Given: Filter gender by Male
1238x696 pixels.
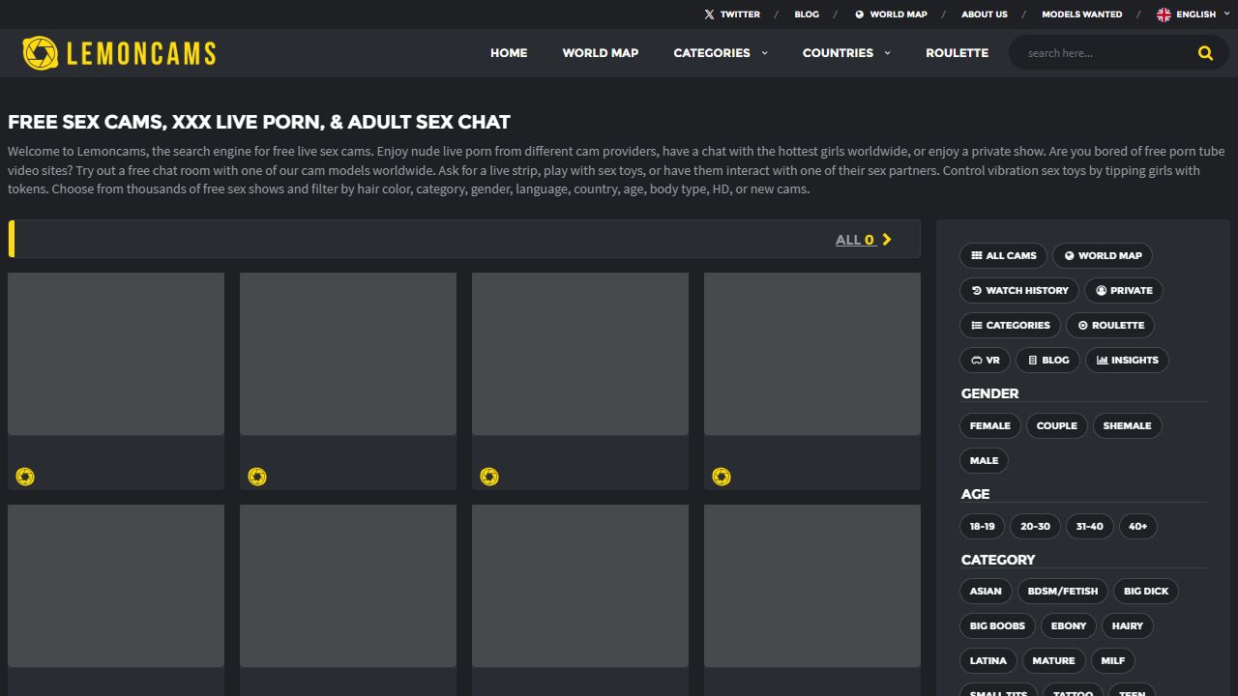Looking at the screenshot, I should (x=984, y=461).
